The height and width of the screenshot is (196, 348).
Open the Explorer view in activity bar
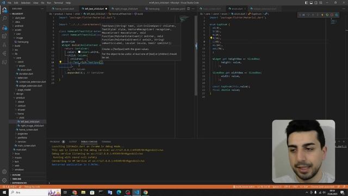click(4, 10)
